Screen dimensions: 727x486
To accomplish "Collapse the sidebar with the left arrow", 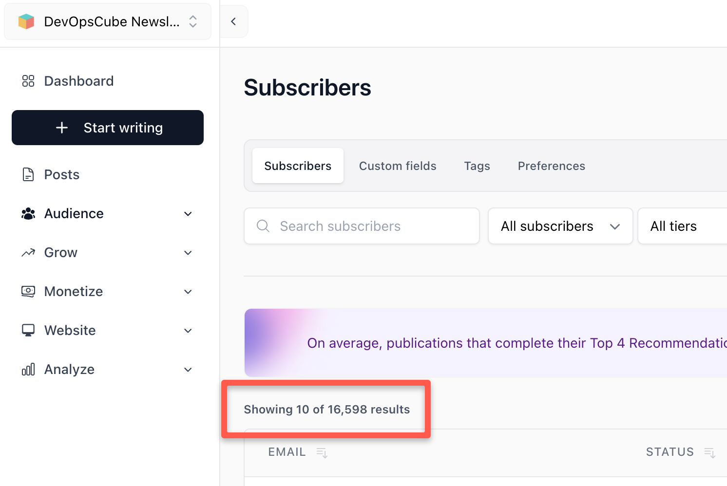I will pyautogui.click(x=233, y=21).
